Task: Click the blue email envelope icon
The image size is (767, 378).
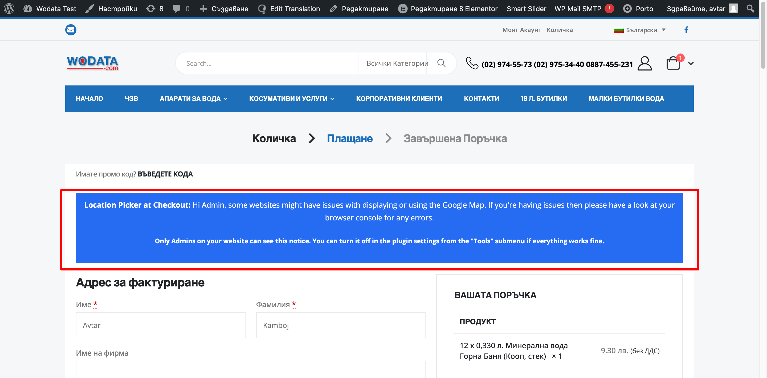Action: tap(71, 30)
